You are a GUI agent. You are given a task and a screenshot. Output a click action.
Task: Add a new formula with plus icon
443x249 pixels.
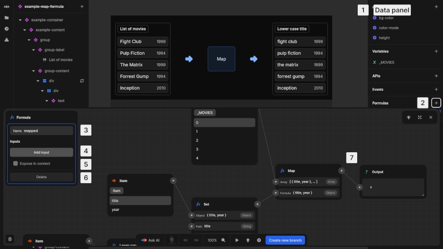pos(436,103)
